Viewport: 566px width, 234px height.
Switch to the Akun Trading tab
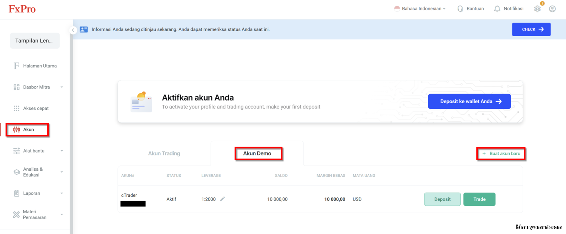pyautogui.click(x=164, y=153)
